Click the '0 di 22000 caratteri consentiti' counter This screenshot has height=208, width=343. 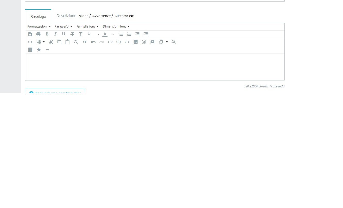pos(264,86)
